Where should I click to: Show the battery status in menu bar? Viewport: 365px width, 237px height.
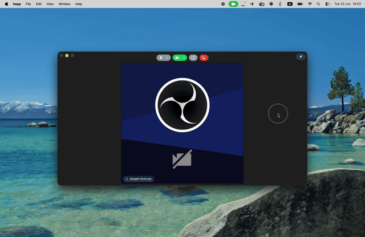pos(300,4)
